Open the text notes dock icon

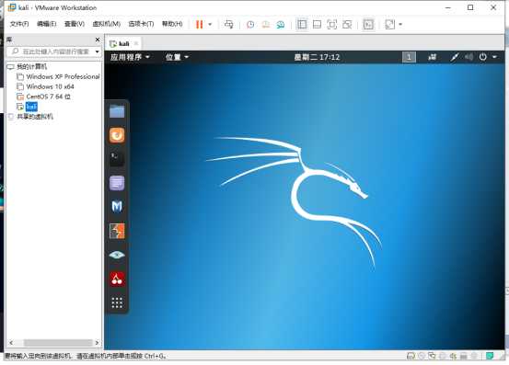(117, 183)
